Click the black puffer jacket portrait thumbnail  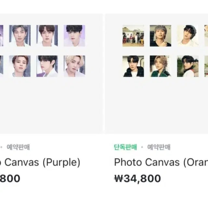click(x=133, y=66)
